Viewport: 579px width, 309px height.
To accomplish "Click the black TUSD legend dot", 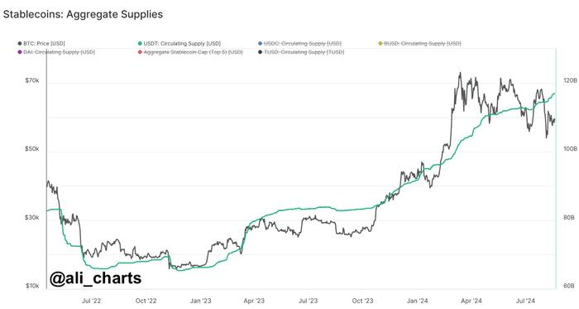I will point(261,52).
